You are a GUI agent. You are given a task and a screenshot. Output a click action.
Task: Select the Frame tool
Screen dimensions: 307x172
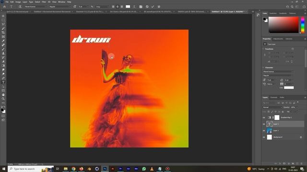(3, 37)
